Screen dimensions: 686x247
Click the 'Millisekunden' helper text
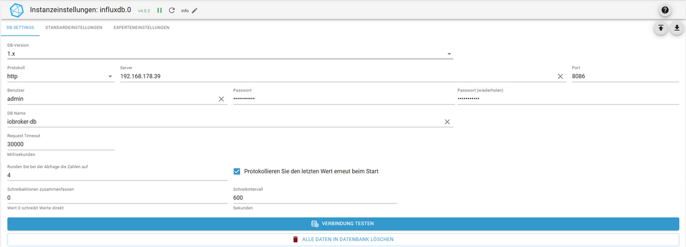21,154
